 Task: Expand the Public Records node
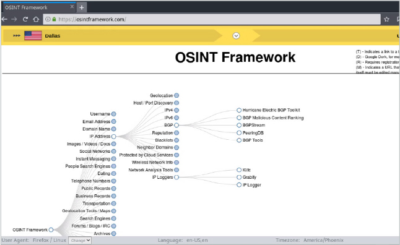[x=114, y=189]
